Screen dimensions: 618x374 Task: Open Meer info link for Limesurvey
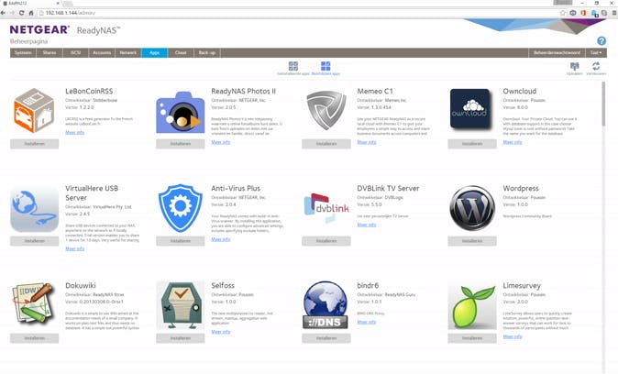[513, 336]
